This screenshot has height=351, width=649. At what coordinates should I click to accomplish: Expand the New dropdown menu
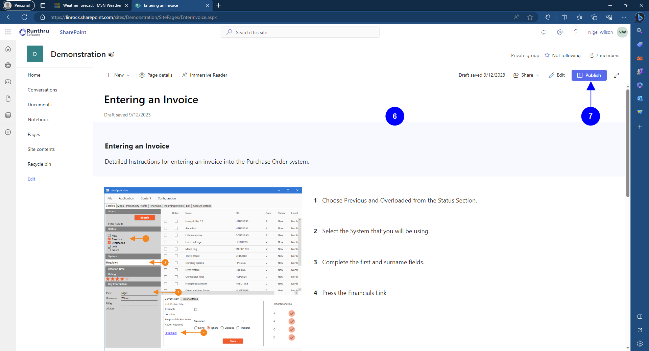tap(118, 75)
